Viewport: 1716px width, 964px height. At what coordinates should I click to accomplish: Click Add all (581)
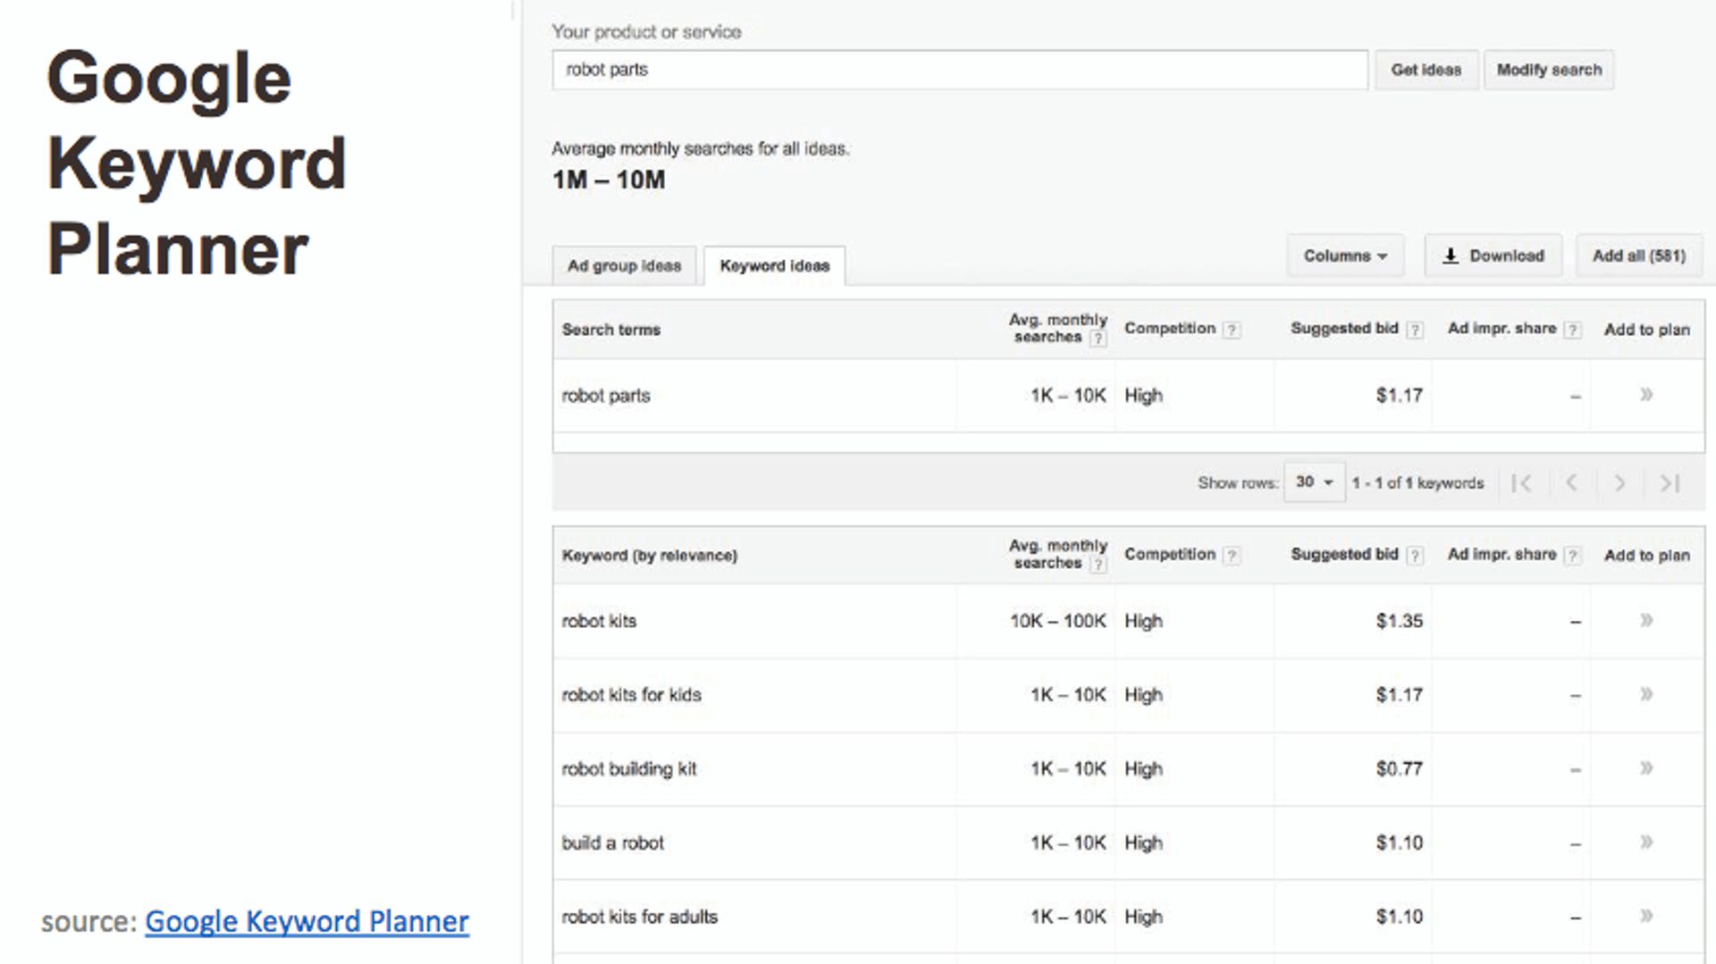pos(1638,256)
